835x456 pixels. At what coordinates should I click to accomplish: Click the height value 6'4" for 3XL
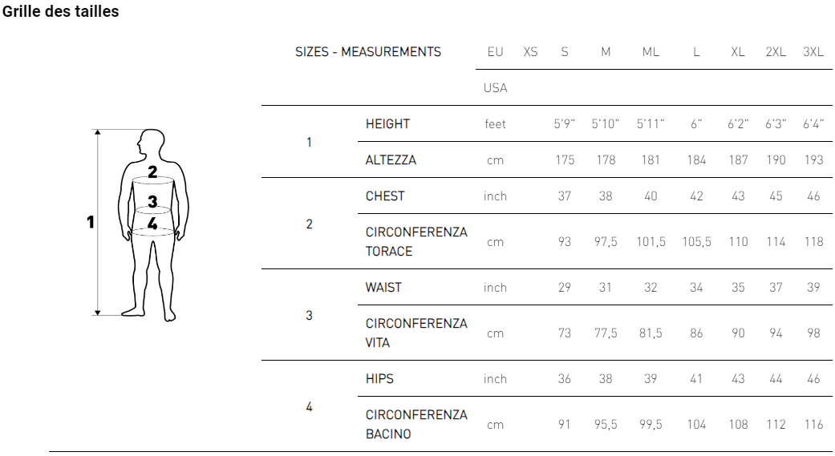813,124
